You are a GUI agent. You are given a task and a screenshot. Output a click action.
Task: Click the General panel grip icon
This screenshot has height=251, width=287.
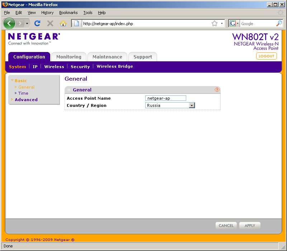[69, 90]
